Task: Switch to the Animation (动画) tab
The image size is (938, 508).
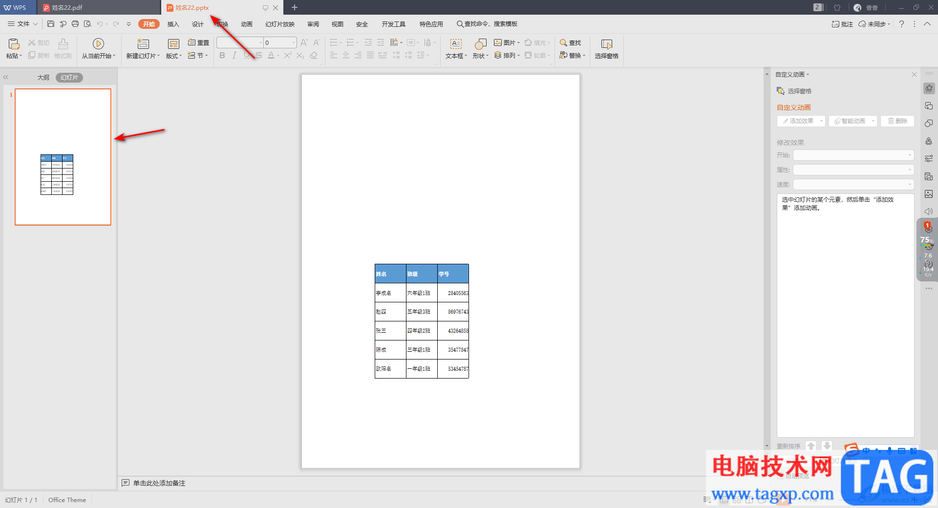Action: click(x=247, y=24)
